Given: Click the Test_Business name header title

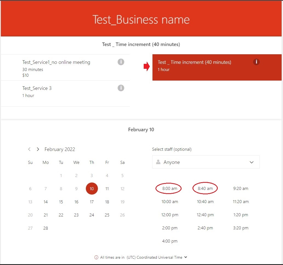Looking at the screenshot, I should click(141, 19).
